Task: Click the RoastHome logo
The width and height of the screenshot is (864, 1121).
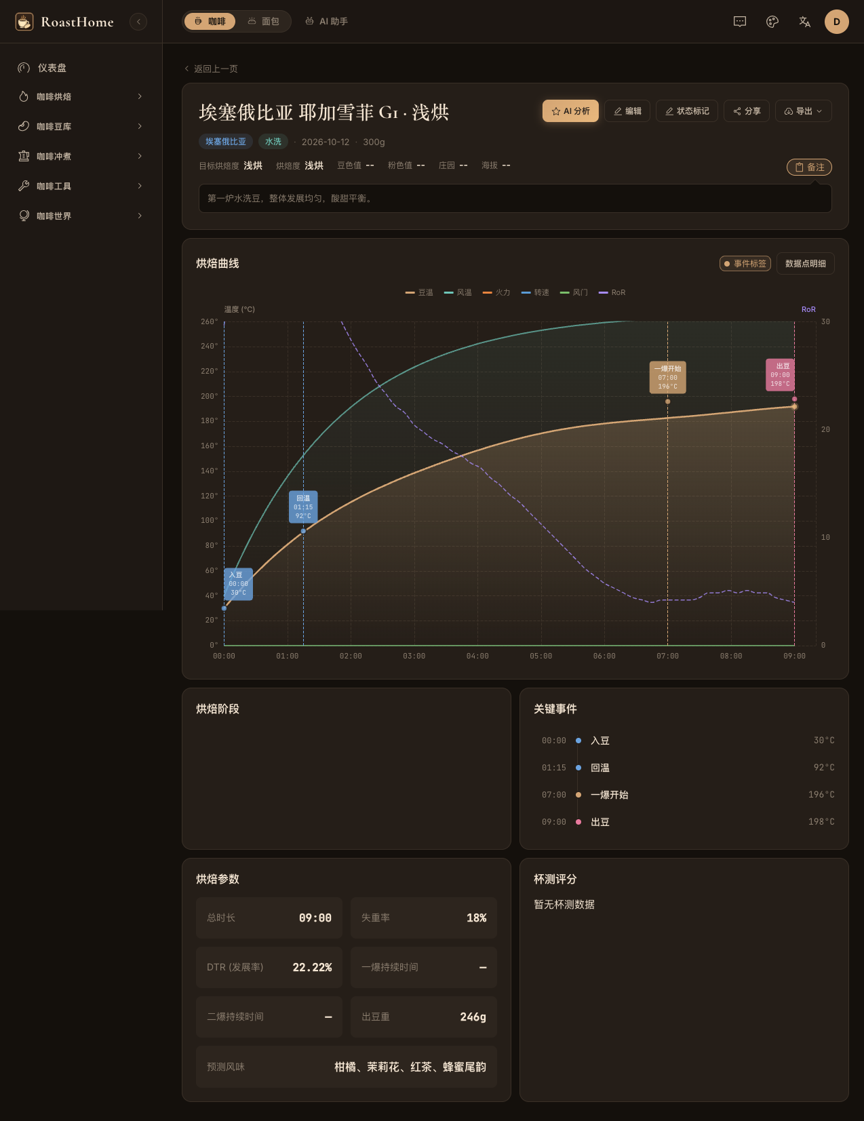Action: tap(64, 22)
